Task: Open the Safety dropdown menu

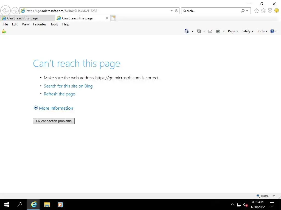Action: tap(248, 31)
